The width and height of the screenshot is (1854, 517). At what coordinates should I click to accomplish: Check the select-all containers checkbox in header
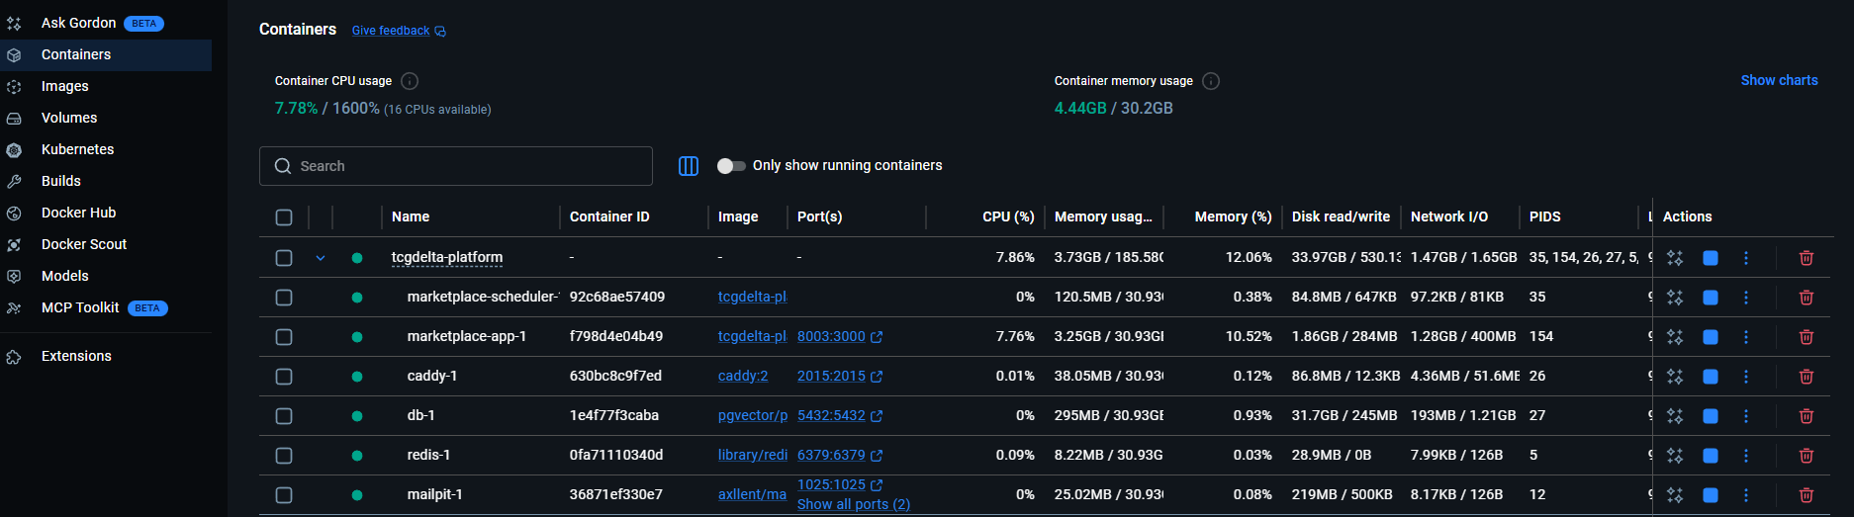[x=284, y=217]
